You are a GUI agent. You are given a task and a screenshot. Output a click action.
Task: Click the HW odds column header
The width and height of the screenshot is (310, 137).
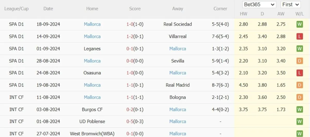243,14
